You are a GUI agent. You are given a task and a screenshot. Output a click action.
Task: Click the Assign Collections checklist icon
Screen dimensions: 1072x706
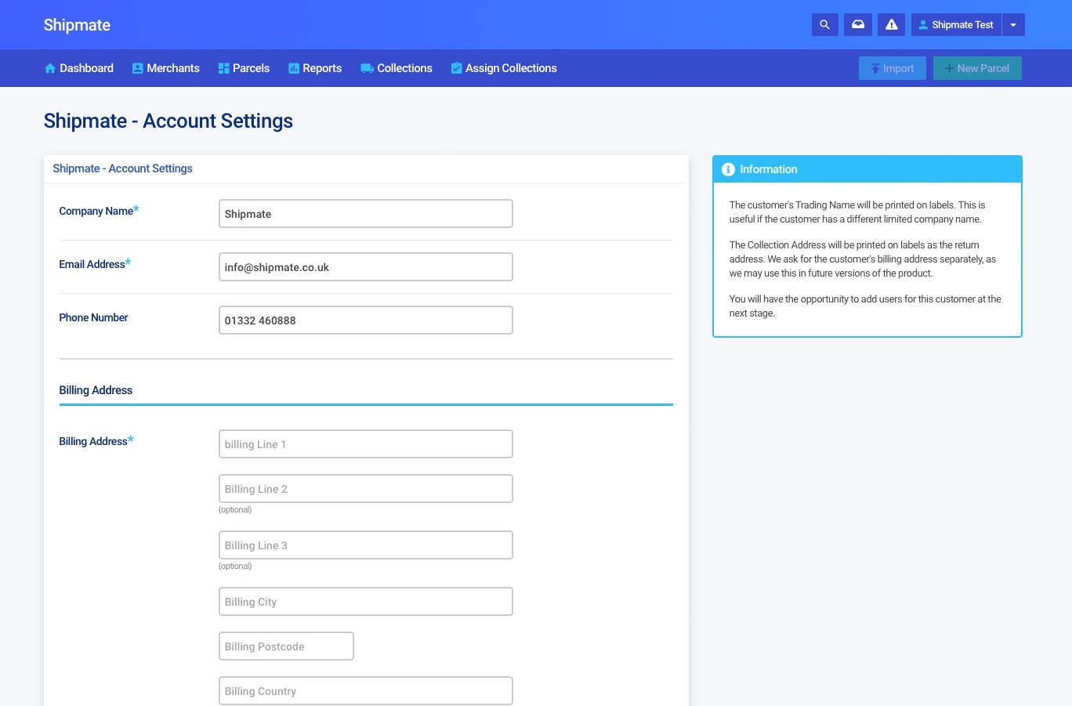pyautogui.click(x=456, y=68)
